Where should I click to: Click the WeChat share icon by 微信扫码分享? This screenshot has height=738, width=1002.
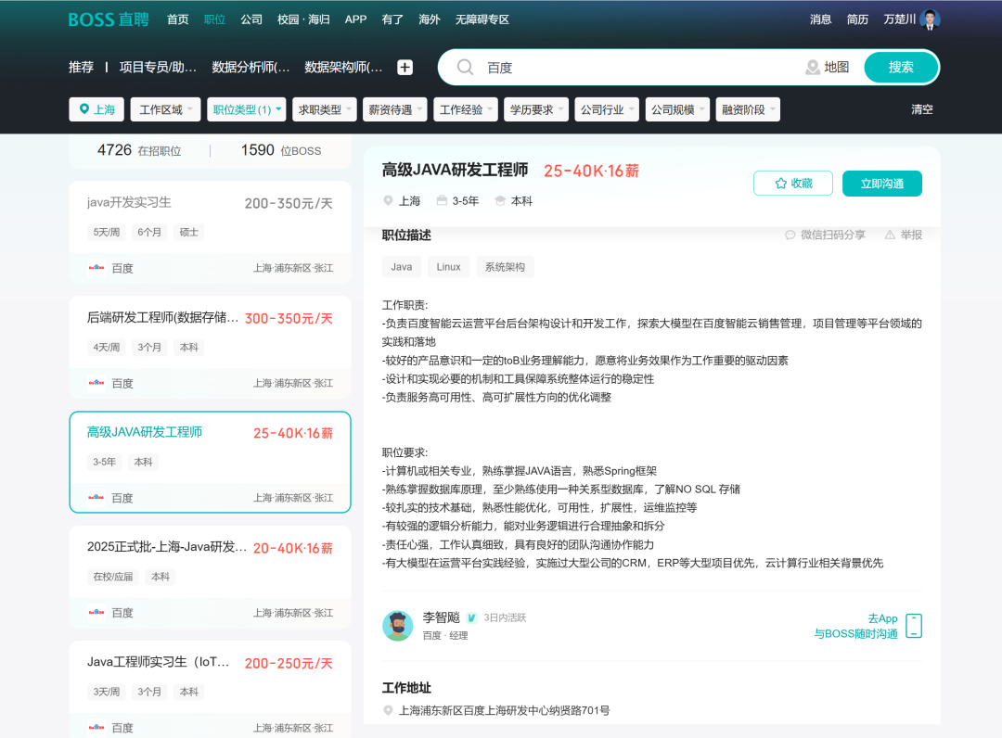point(790,235)
